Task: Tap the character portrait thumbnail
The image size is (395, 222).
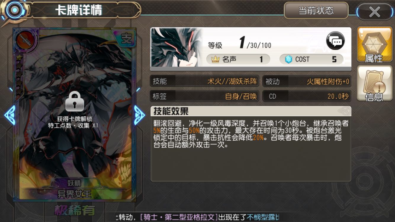Action: (176, 47)
